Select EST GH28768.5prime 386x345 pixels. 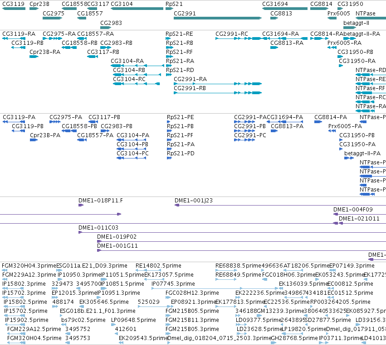click(x=294, y=338)
